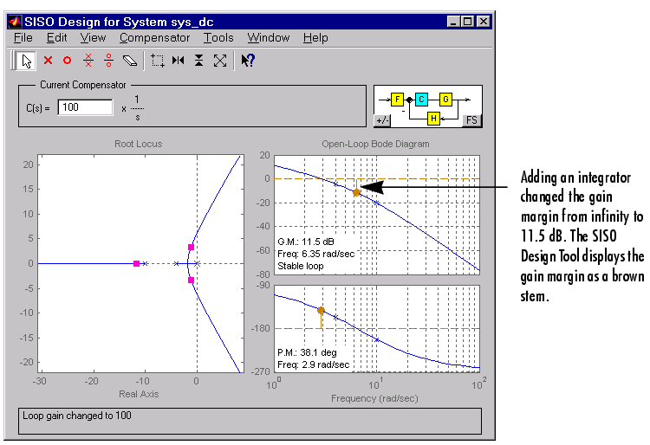
Task: Click the upper pink complex closed-loop pole
Action: pos(192,247)
